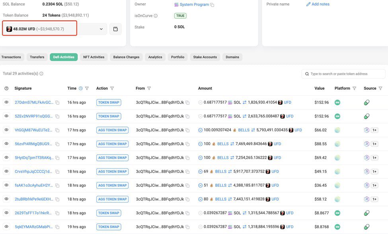The height and width of the screenshot is (234, 388).
Task: Copy the From address in the 27DdmS7MLFkArGC row
Action: point(187,103)
